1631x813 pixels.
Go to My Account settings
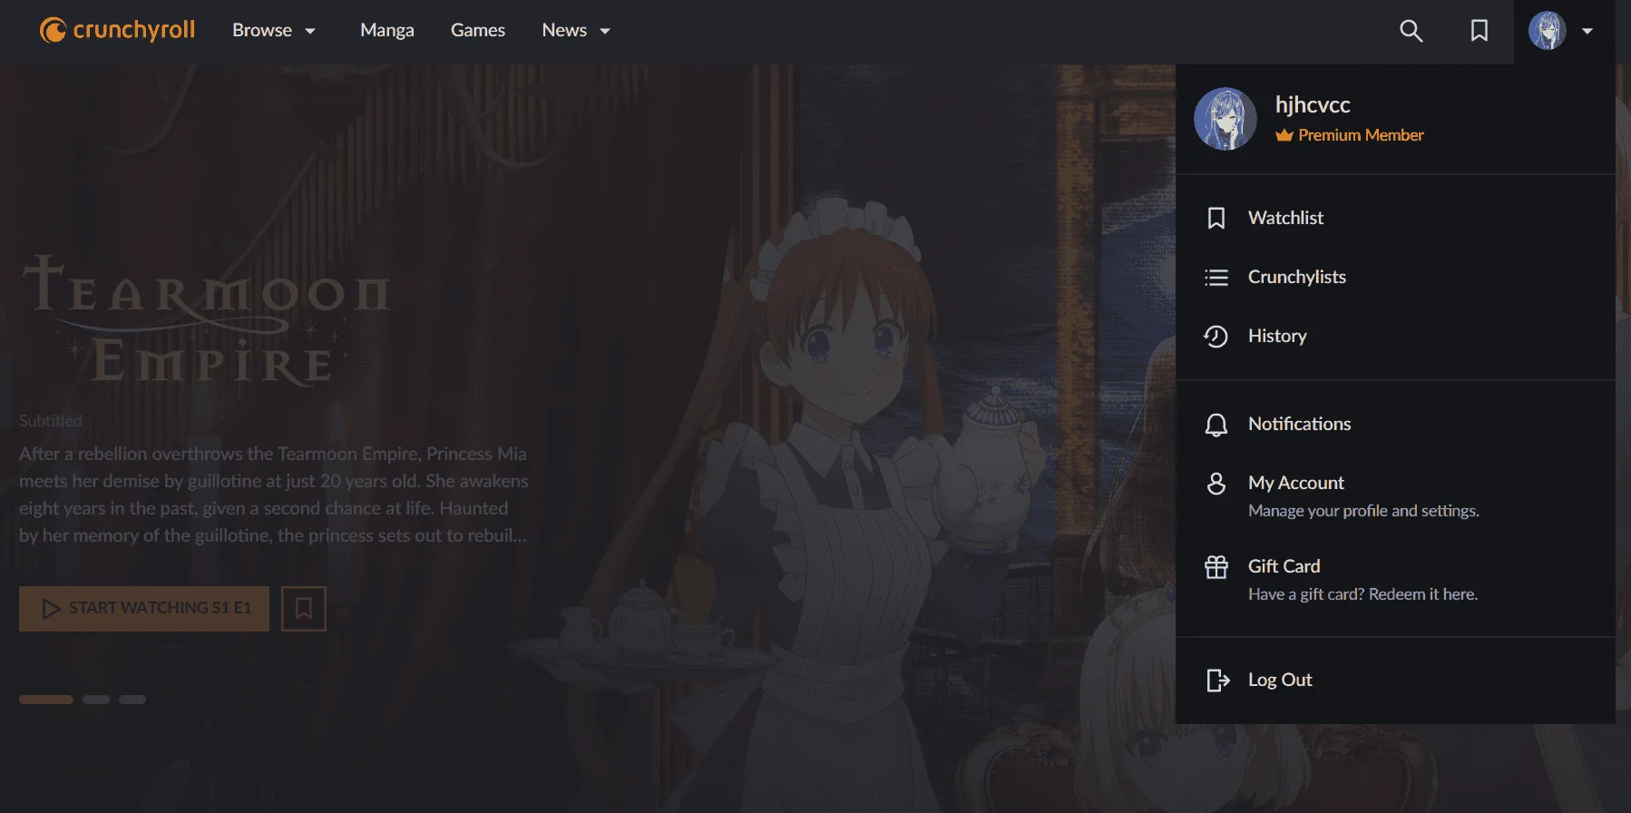(1395, 495)
